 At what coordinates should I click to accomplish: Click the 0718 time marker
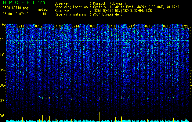click(149, 26)
